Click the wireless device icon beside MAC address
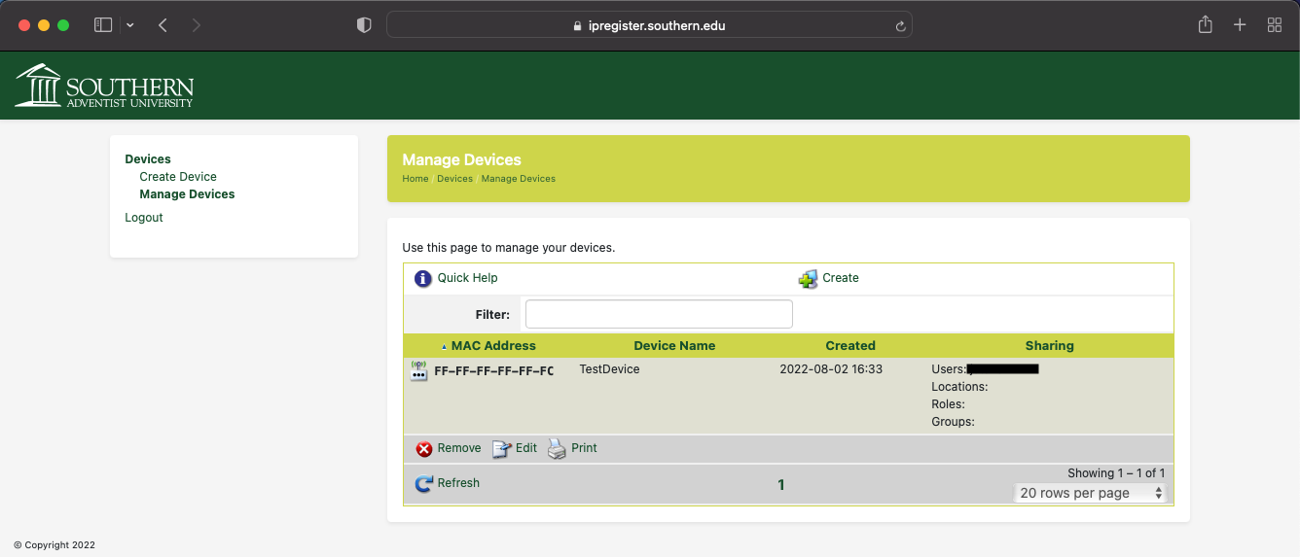 [418, 370]
